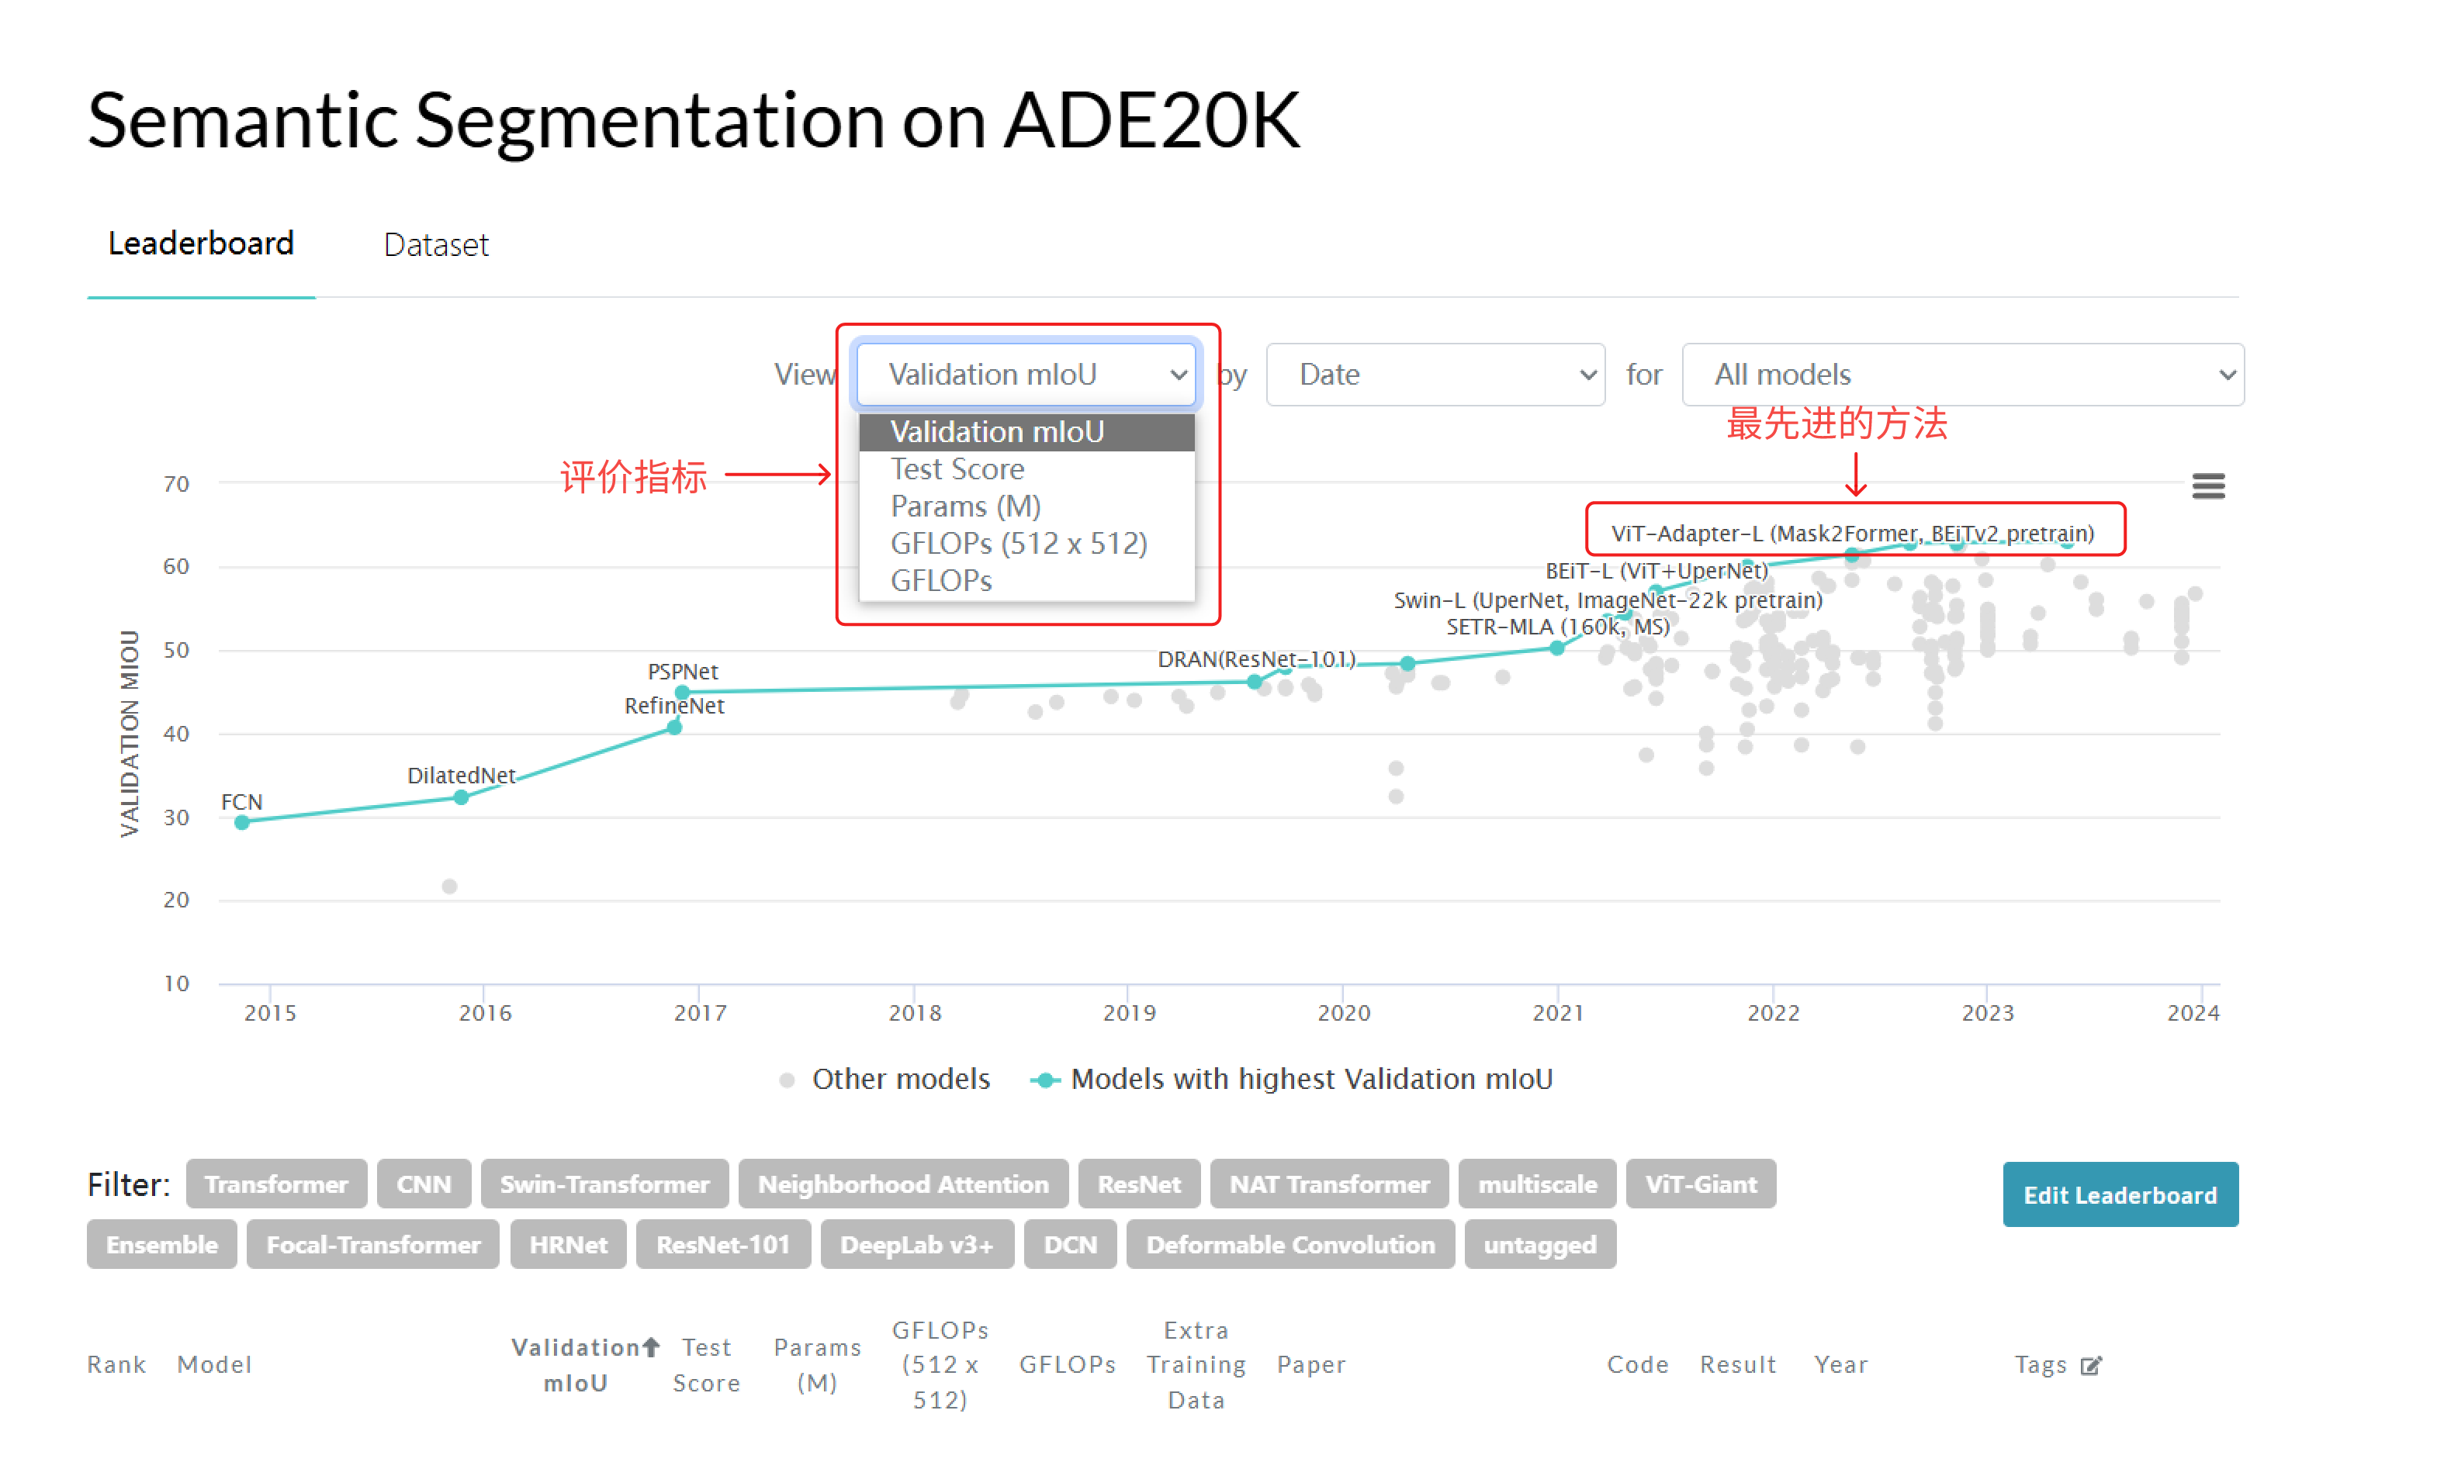Image resolution: width=2444 pixels, height=1469 pixels.
Task: Toggle the Transformer filter tag
Action: (275, 1185)
